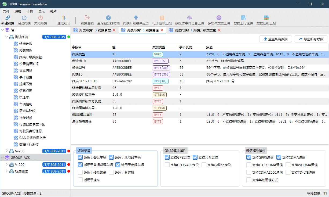Click the 启动终端 power icon
This screenshot has height=197, width=329.
tap(24, 18)
